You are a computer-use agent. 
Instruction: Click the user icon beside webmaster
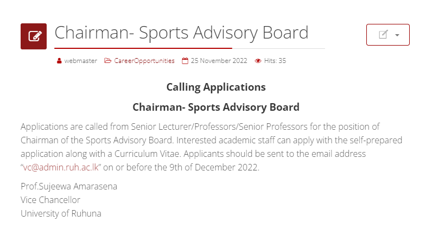tap(59, 61)
